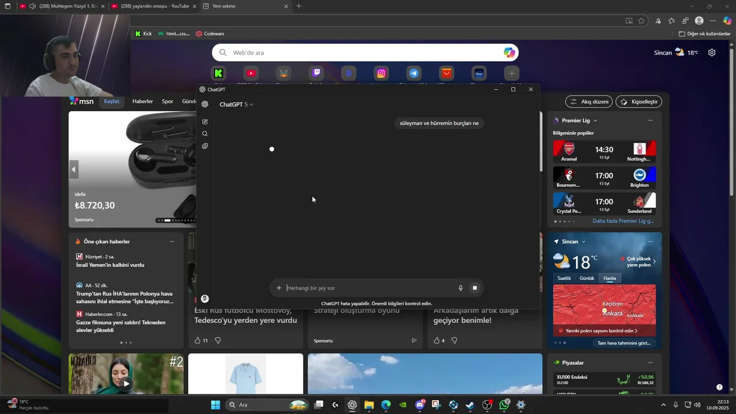This screenshot has height=414, width=736.
Task: Open the taskbar Ara search box
Action: click(x=269, y=405)
